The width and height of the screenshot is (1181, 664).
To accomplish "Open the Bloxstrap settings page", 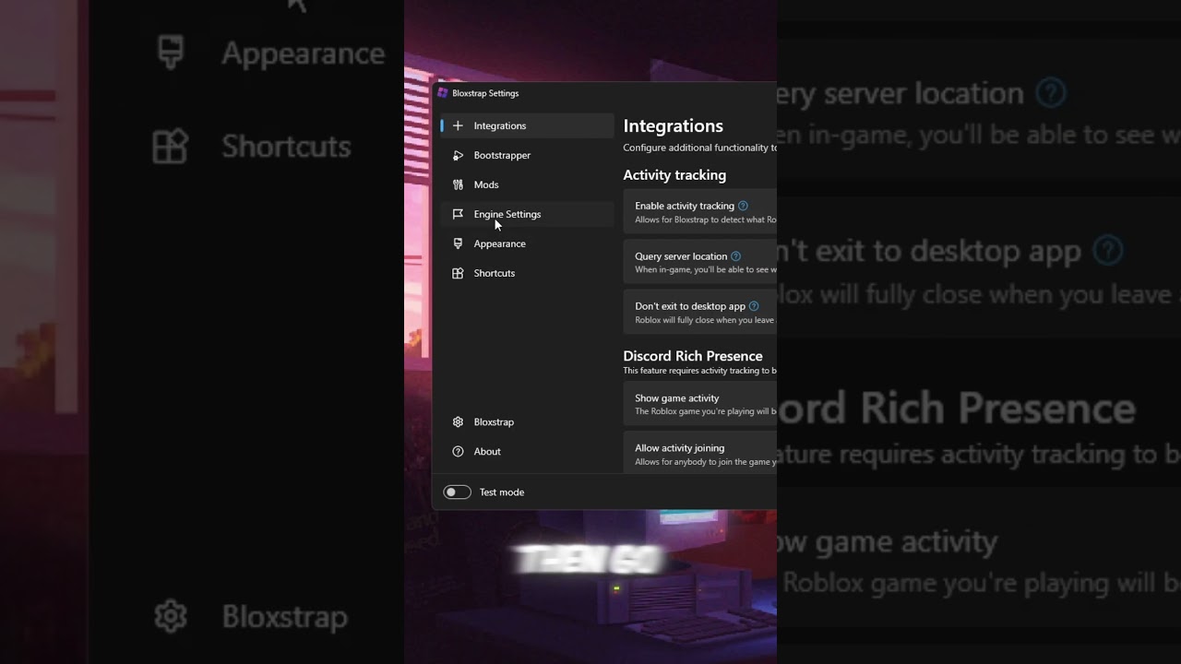I will click(527, 421).
